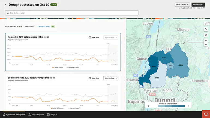Click the search magnifier icon
210x118 pixels.
click(x=8, y=13)
